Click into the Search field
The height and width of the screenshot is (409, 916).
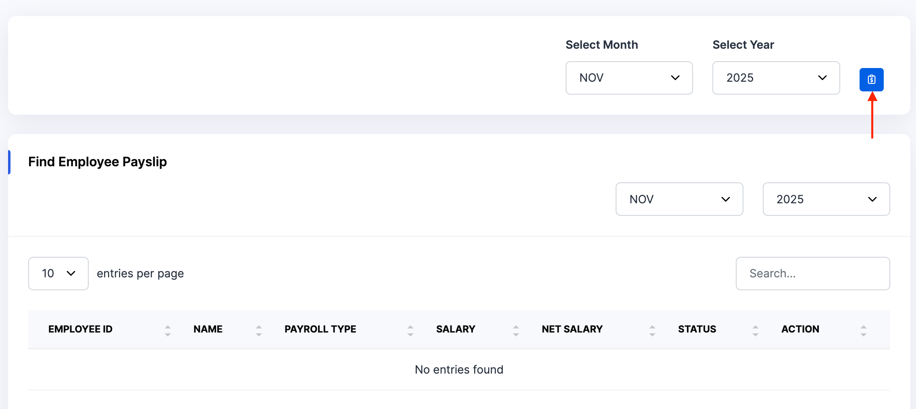pyautogui.click(x=812, y=273)
